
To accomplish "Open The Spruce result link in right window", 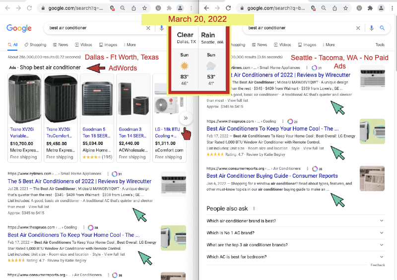I will (x=272, y=129).
